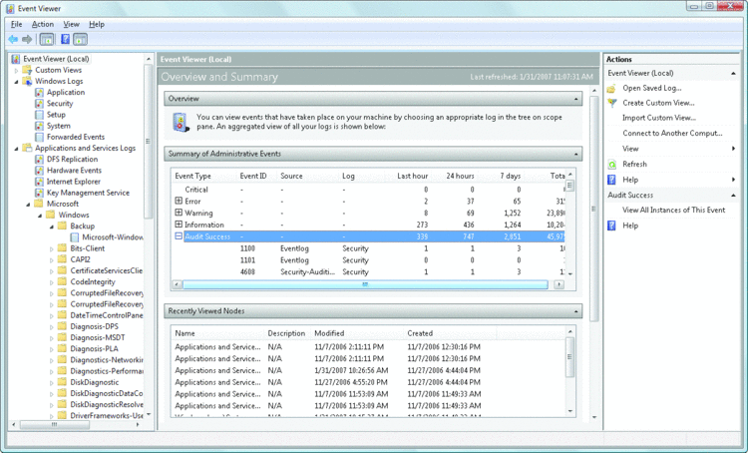Click the Help icon under Audit Success actions
The height and width of the screenshot is (453, 748).
pos(611,226)
